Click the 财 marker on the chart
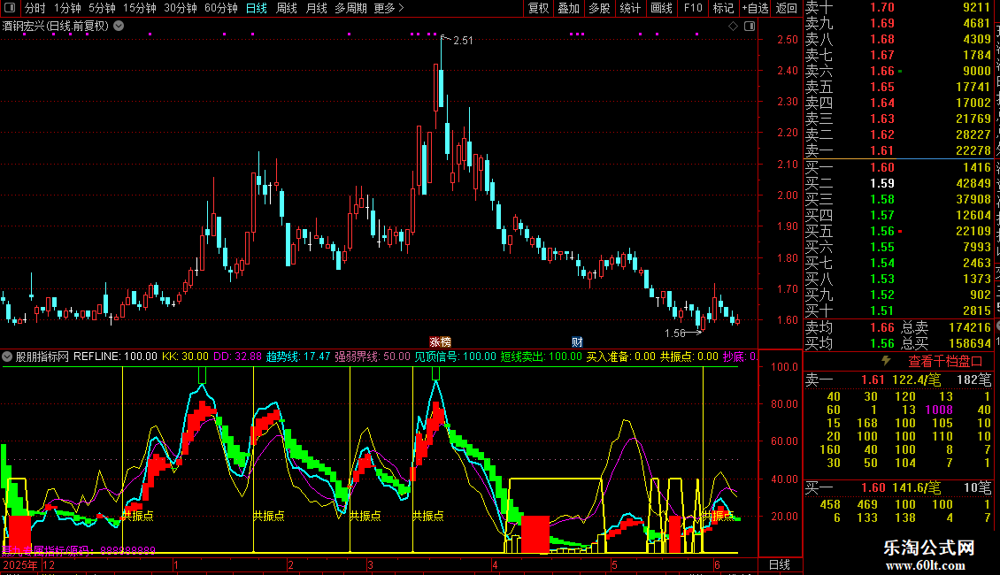 coord(577,342)
